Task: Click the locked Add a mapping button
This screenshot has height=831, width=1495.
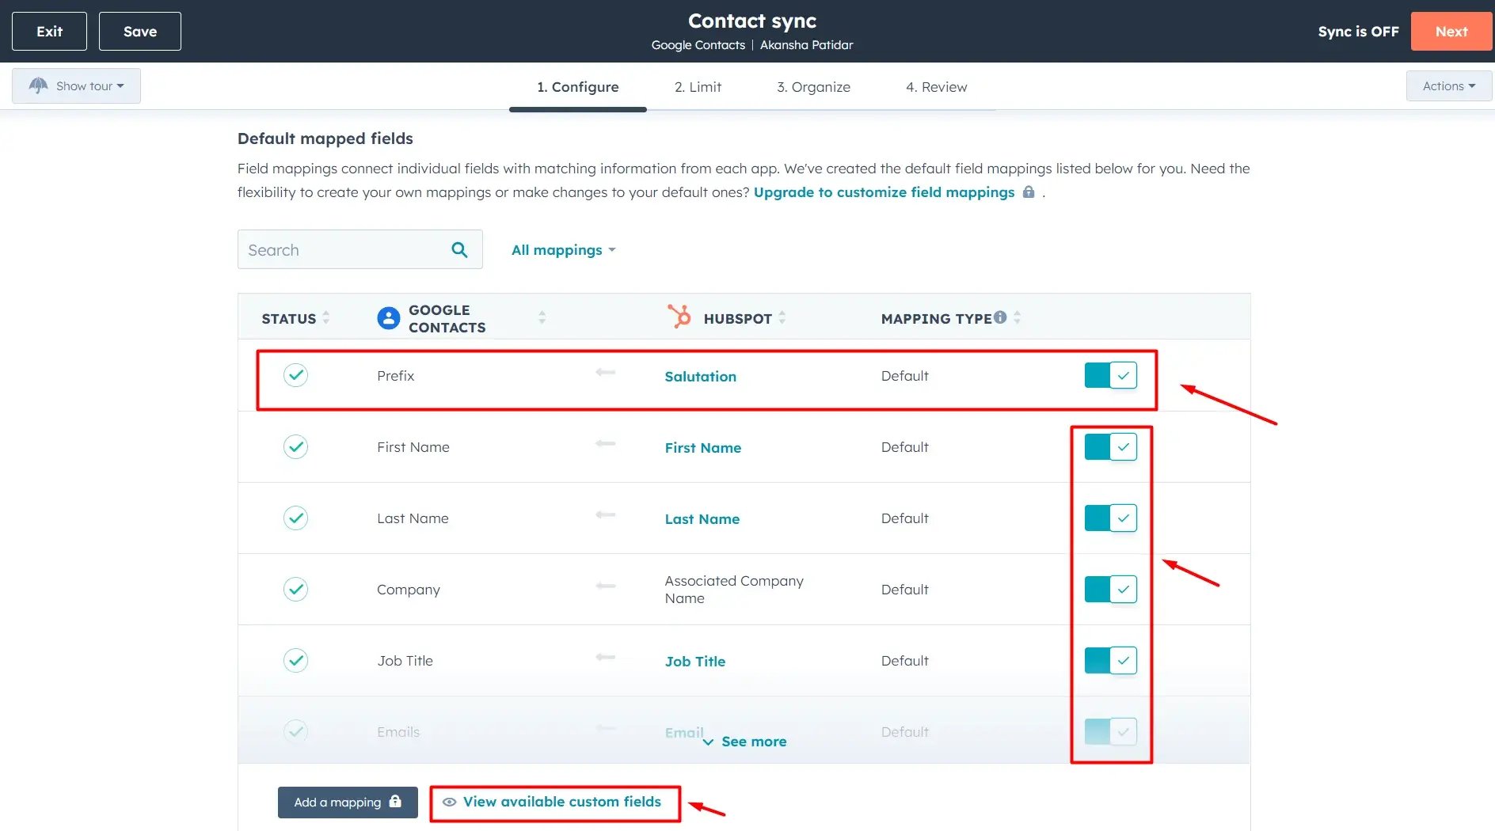Action: [x=348, y=802]
